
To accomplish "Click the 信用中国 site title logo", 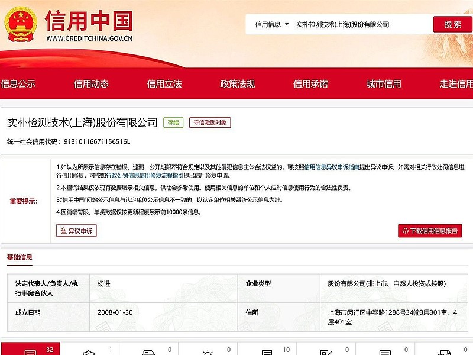I will 89,21.
